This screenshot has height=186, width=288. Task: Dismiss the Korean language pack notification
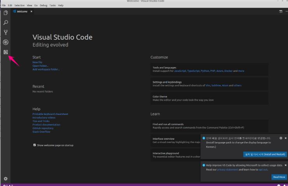click(x=286, y=138)
